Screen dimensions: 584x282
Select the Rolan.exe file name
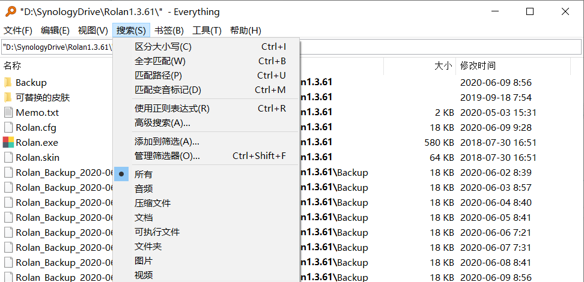37,142
